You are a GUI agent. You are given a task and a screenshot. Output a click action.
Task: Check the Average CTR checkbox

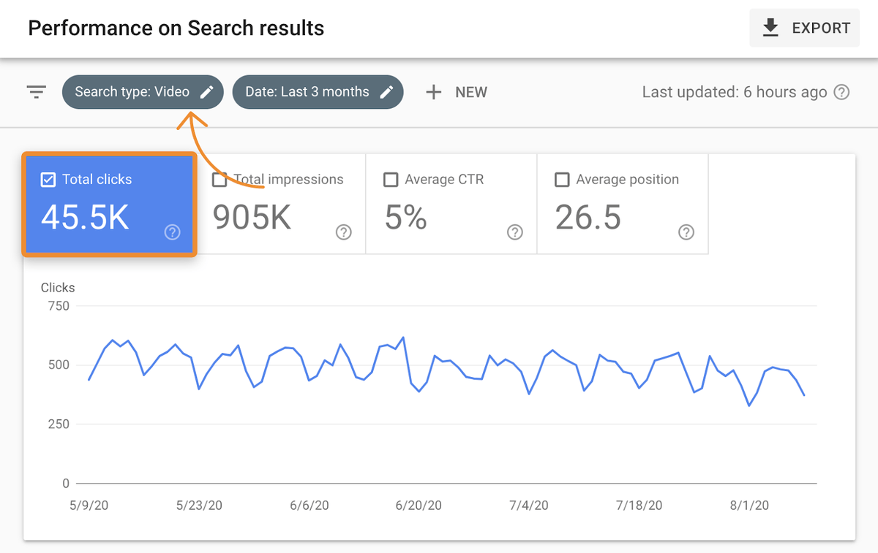tap(391, 179)
